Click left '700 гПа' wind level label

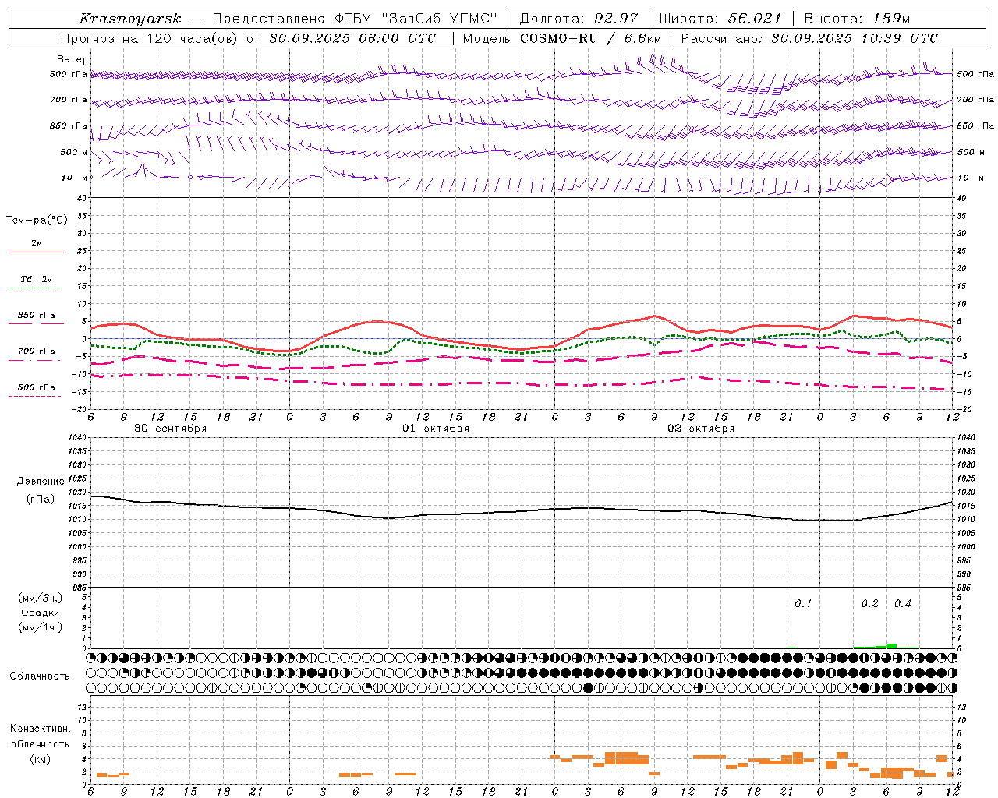click(x=68, y=100)
